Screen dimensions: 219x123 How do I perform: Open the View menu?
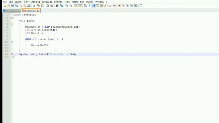point(26,2)
